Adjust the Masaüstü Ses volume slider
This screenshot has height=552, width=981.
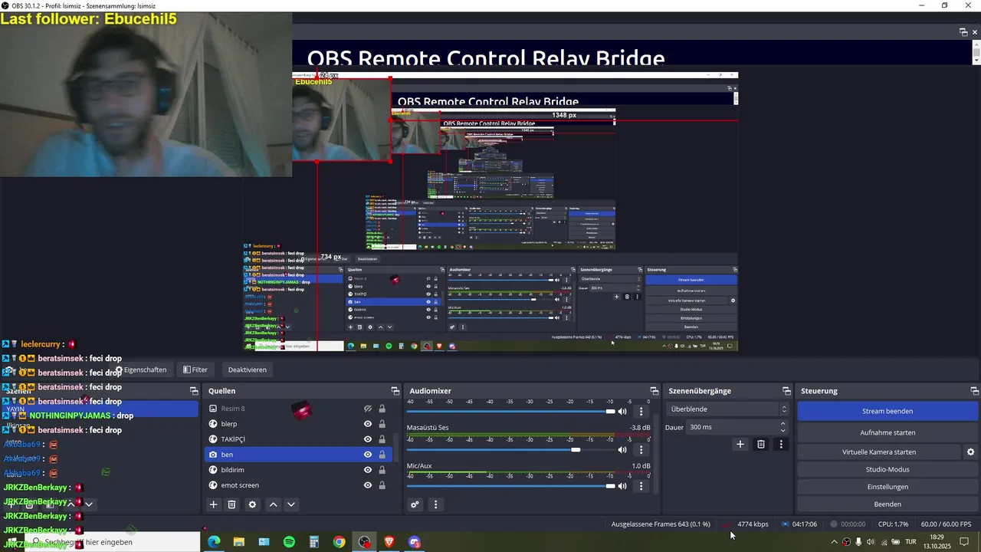(x=576, y=450)
